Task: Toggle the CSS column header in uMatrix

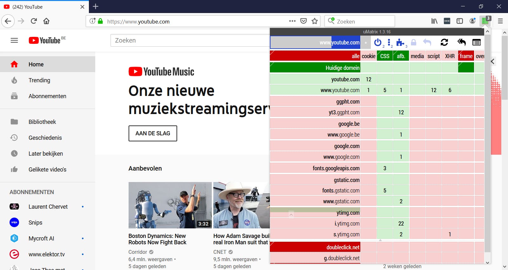Action: (385, 56)
